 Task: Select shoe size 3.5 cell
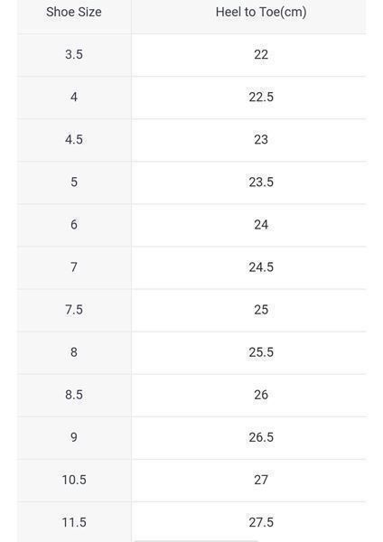[x=74, y=54]
